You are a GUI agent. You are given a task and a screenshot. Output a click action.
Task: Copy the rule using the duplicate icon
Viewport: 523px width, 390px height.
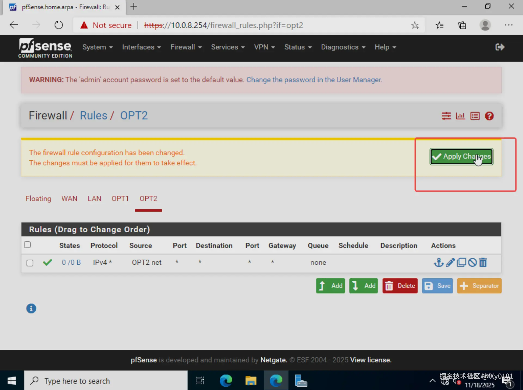click(461, 263)
